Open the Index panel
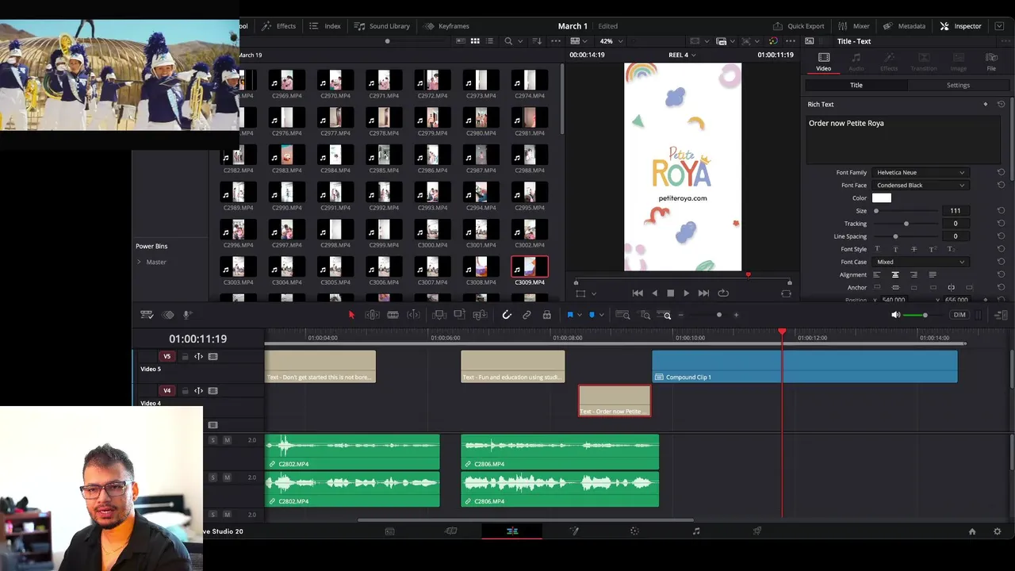The width and height of the screenshot is (1015, 571). tap(325, 26)
